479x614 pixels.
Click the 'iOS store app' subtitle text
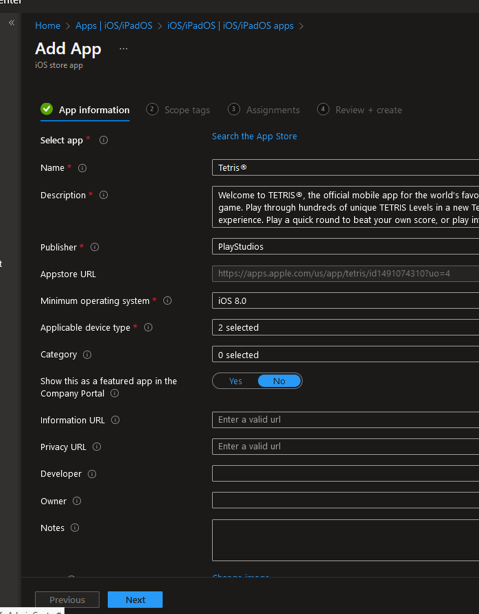pyautogui.click(x=59, y=65)
